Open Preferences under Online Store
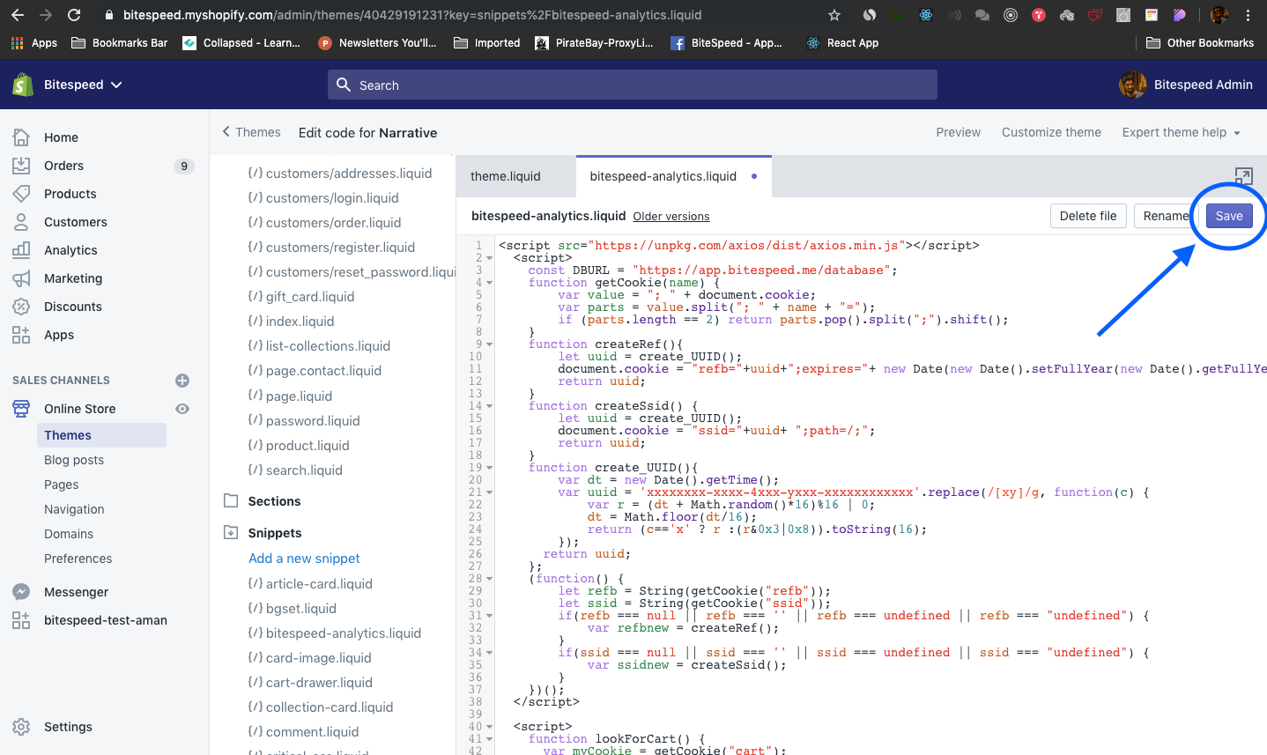This screenshot has height=755, width=1267. click(78, 559)
